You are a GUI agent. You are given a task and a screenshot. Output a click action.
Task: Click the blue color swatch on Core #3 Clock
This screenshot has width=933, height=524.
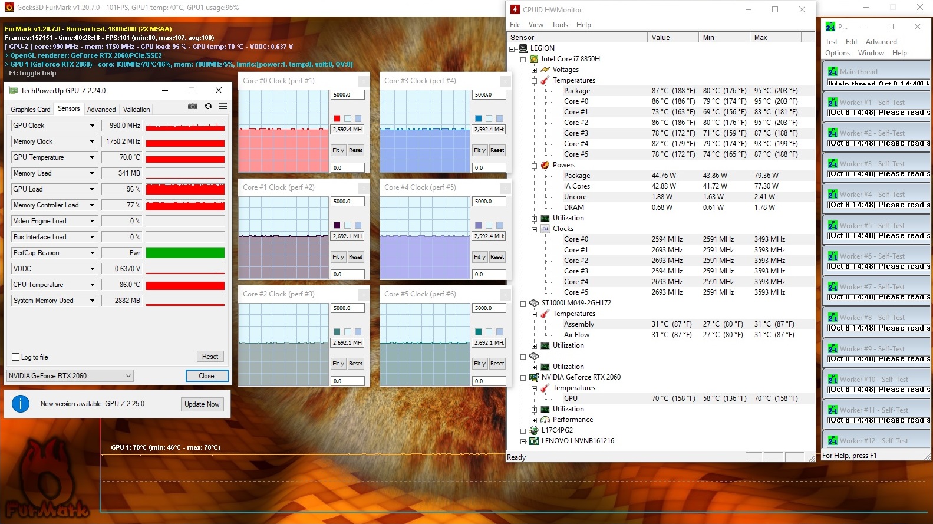[479, 118]
